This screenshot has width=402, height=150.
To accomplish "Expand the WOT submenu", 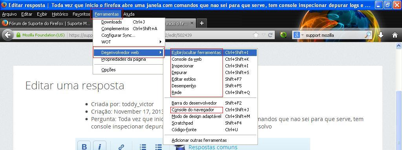I will [x=129, y=42].
